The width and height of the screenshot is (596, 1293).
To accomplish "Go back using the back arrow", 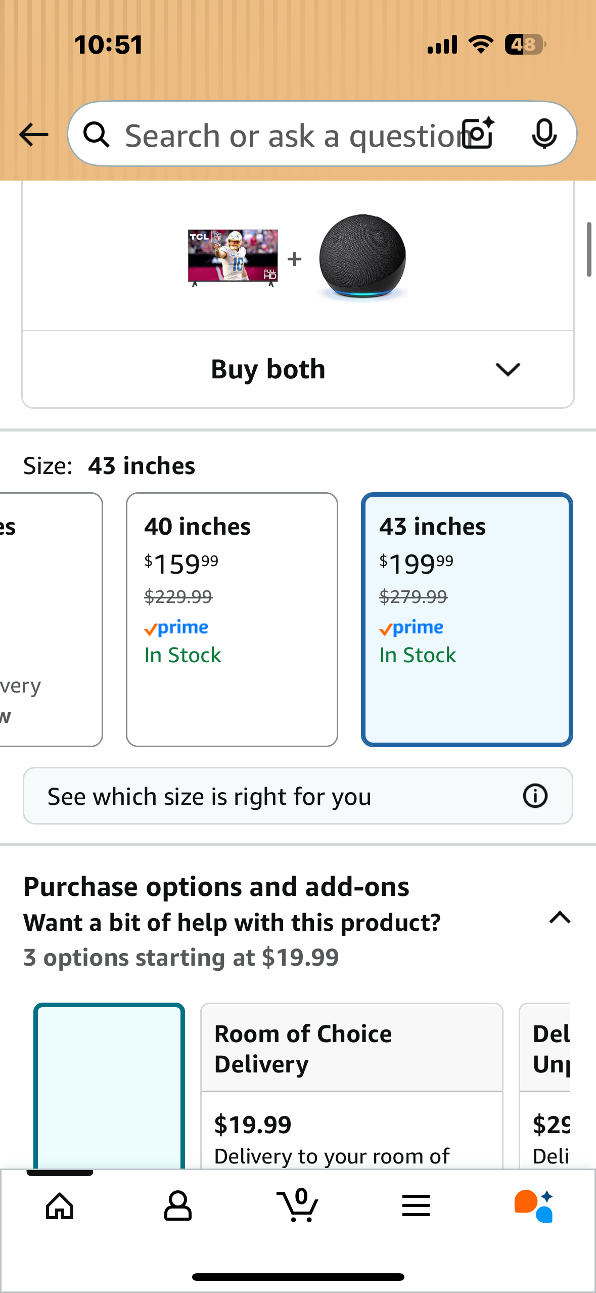I will coord(32,134).
